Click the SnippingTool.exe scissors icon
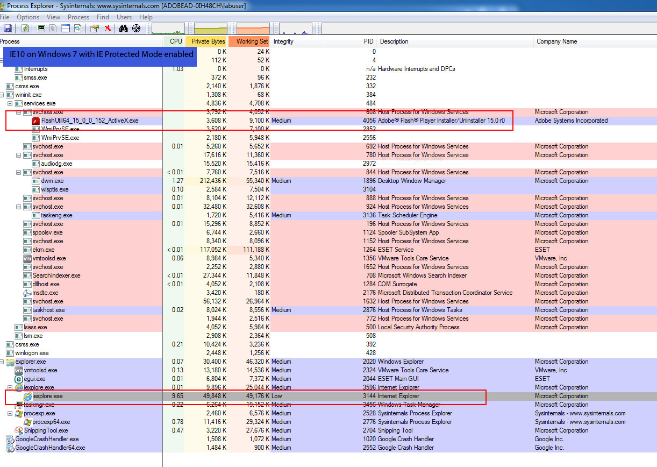Viewport: 657px width, 467px height. pyautogui.click(x=19, y=430)
